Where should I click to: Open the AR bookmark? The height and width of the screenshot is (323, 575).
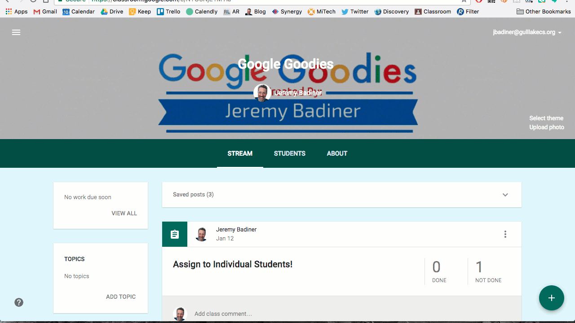tap(231, 12)
